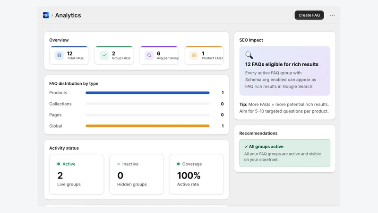
Task: Click the Hidden groups label
Action: (x=132, y=184)
